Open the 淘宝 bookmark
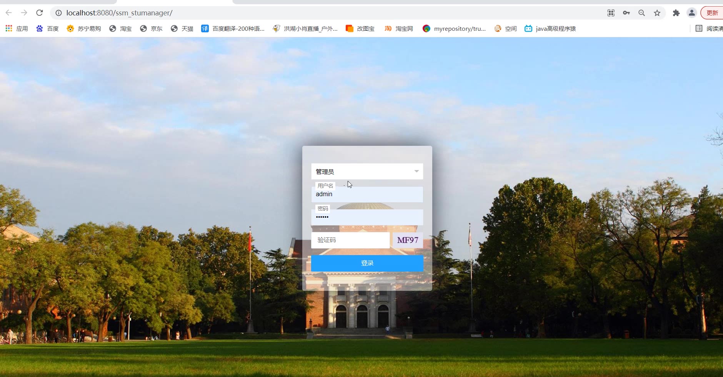 (x=120, y=28)
